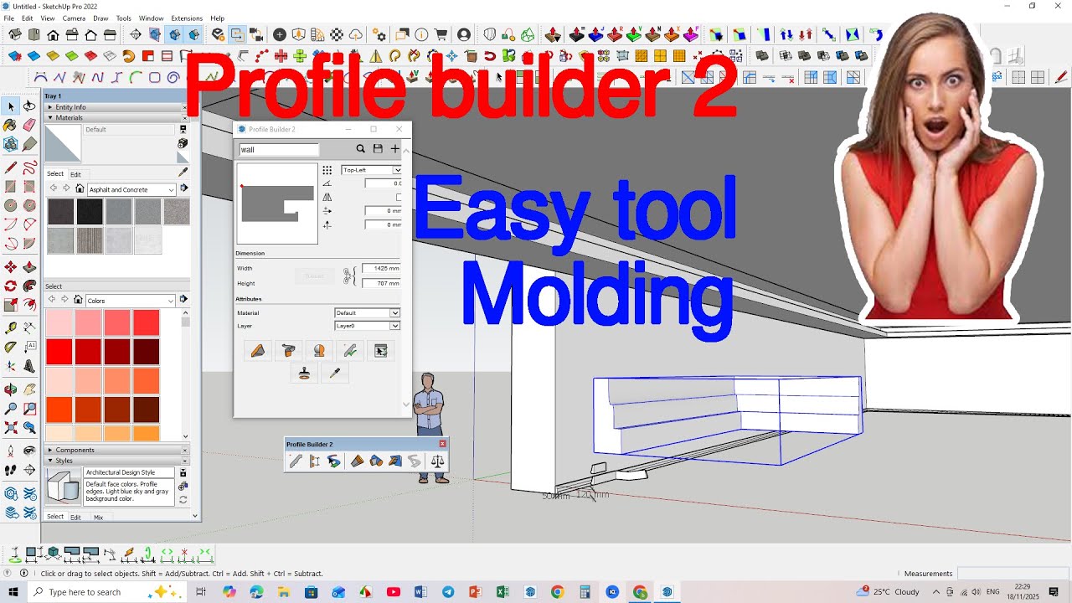Click the Measurements input box

coord(1012,574)
